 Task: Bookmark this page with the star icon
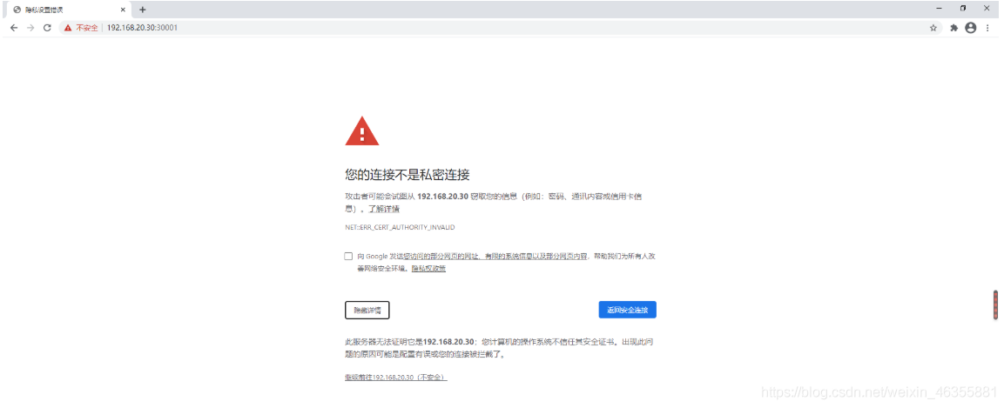click(x=933, y=28)
